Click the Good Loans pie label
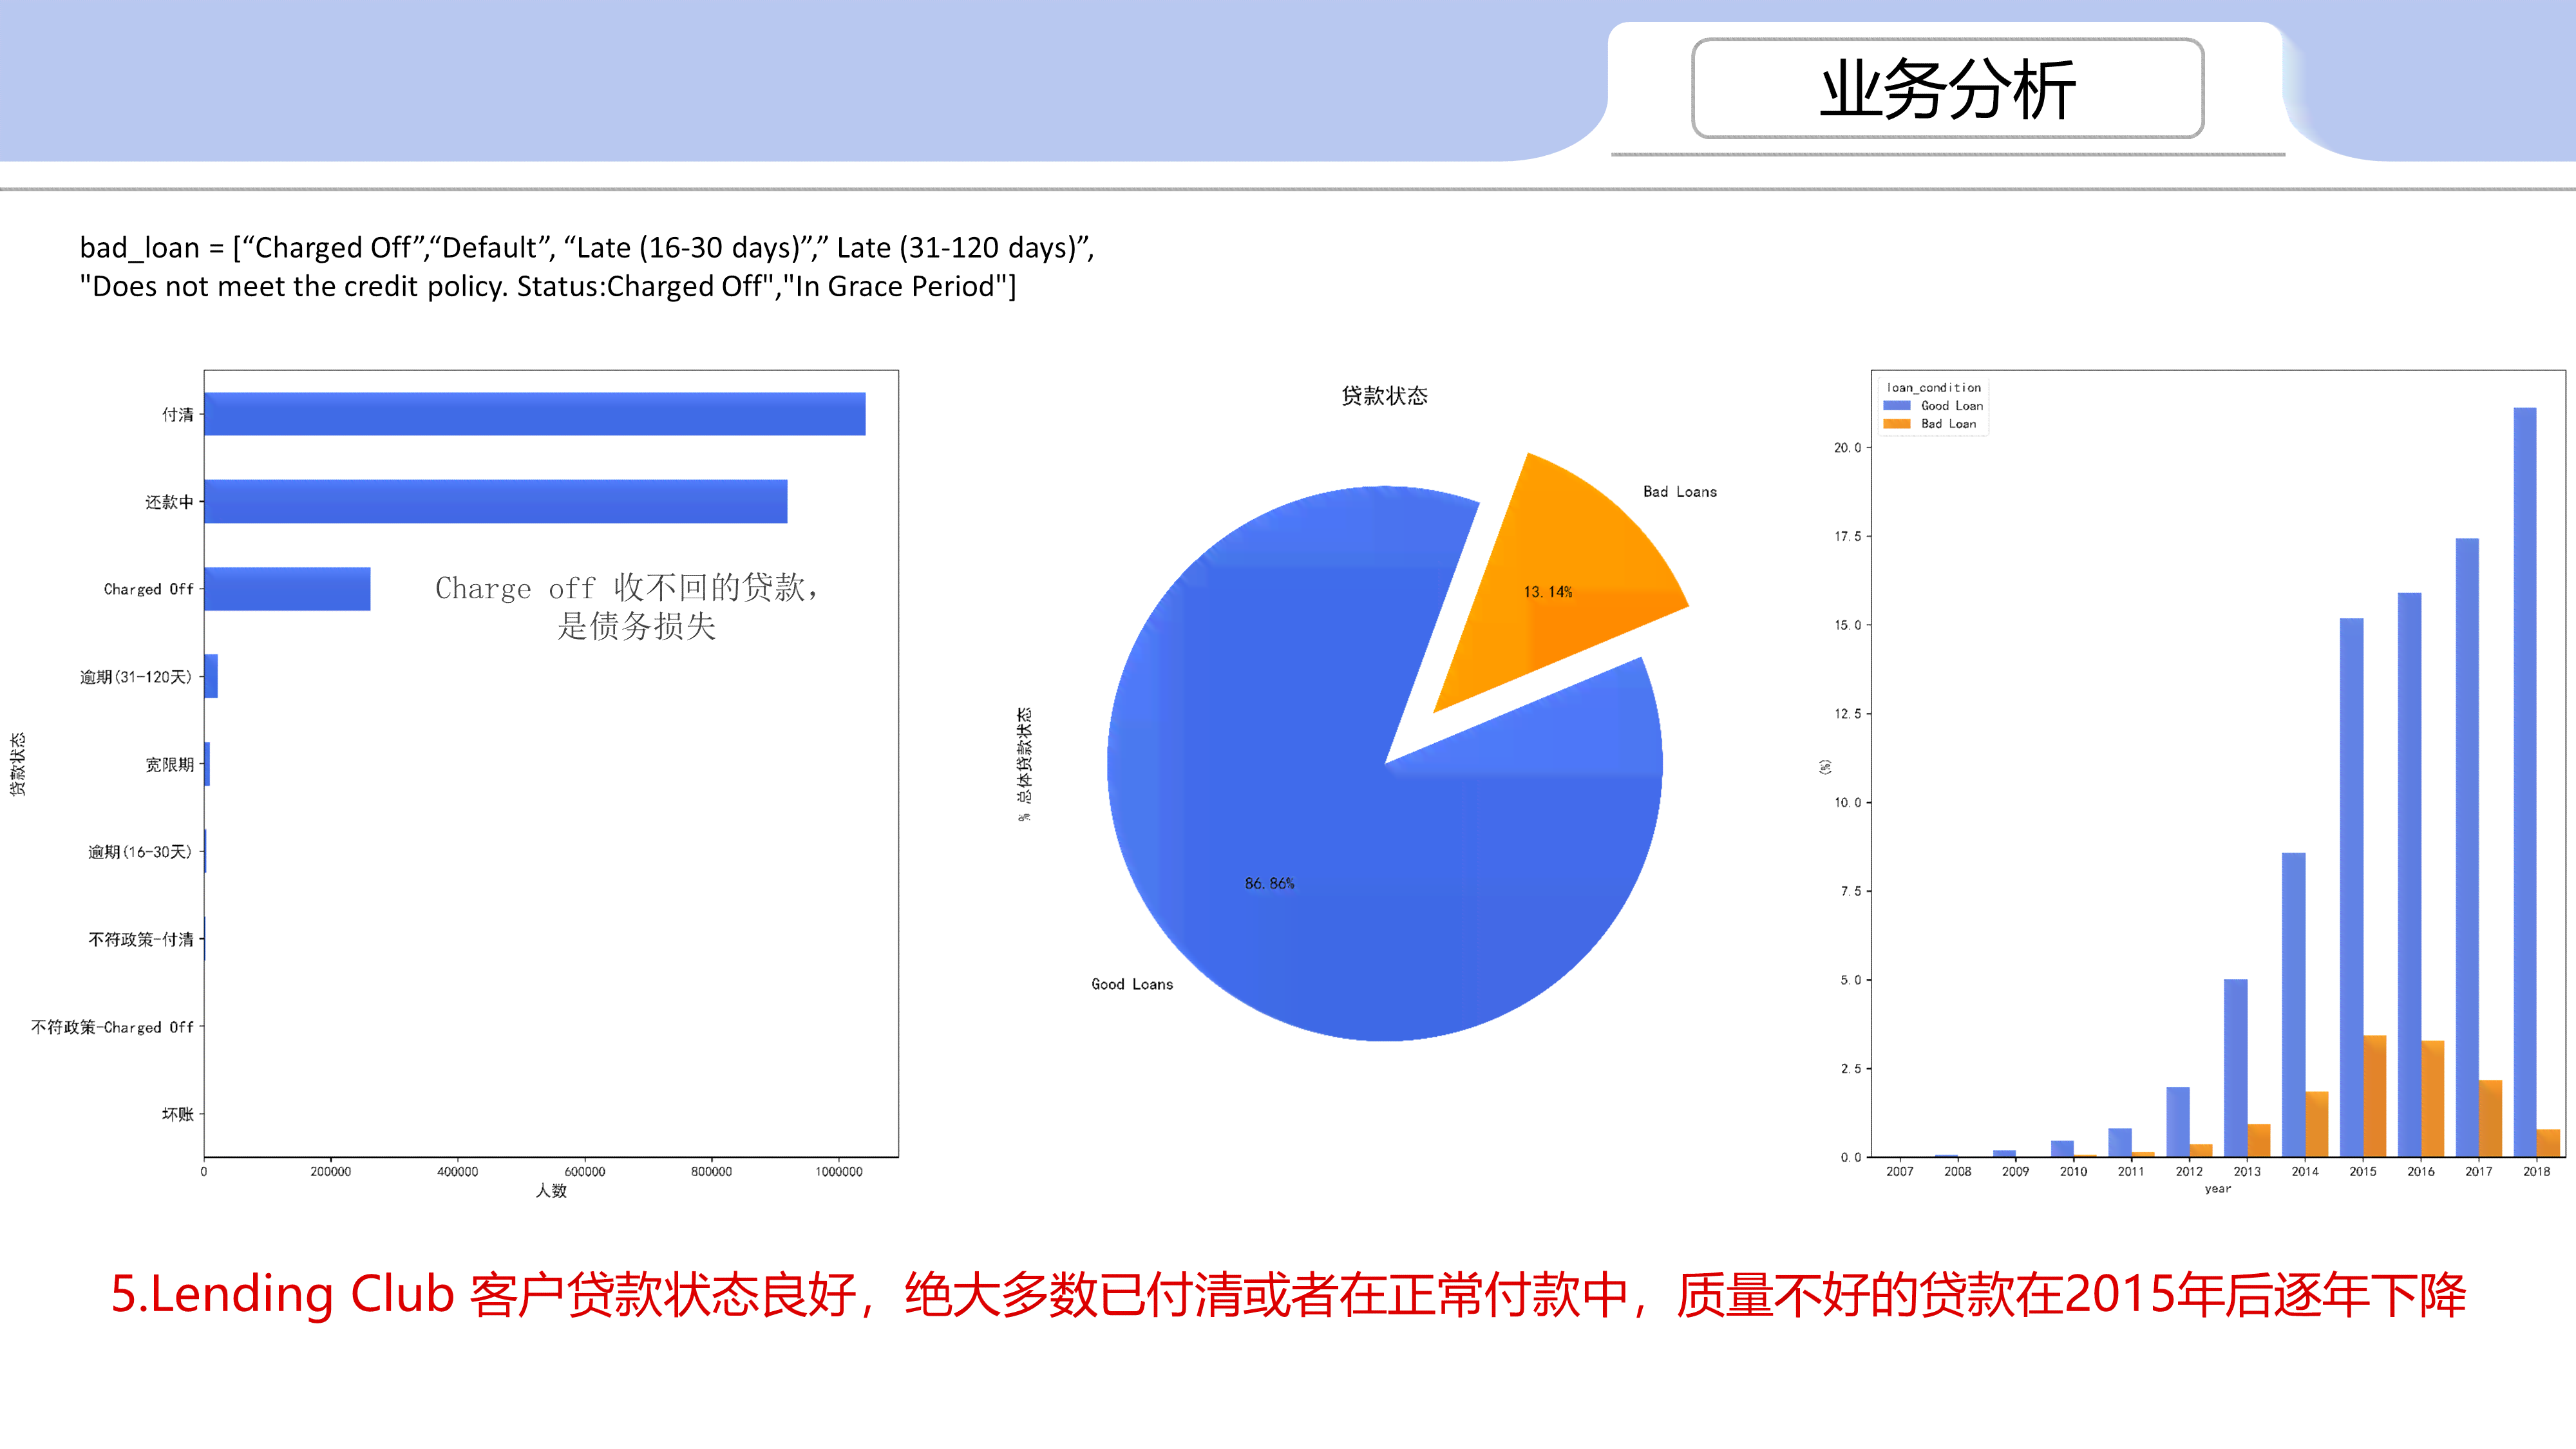 (x=1132, y=984)
